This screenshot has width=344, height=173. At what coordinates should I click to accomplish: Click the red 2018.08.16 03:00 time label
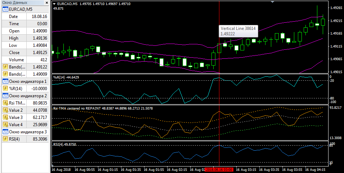click(x=219, y=170)
